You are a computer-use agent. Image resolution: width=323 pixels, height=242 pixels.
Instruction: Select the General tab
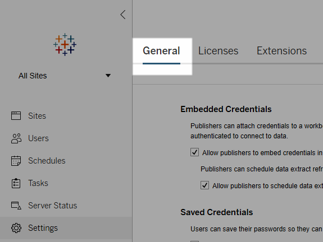[161, 51]
